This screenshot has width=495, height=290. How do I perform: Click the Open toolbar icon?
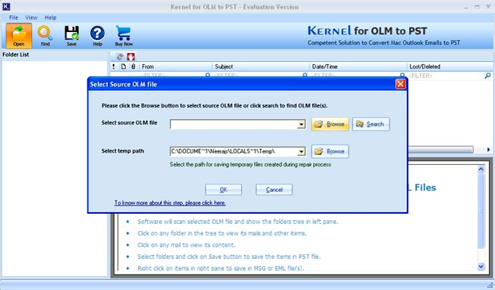click(19, 36)
